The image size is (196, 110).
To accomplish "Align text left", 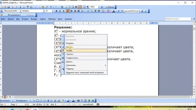I will (x=68, y=11).
